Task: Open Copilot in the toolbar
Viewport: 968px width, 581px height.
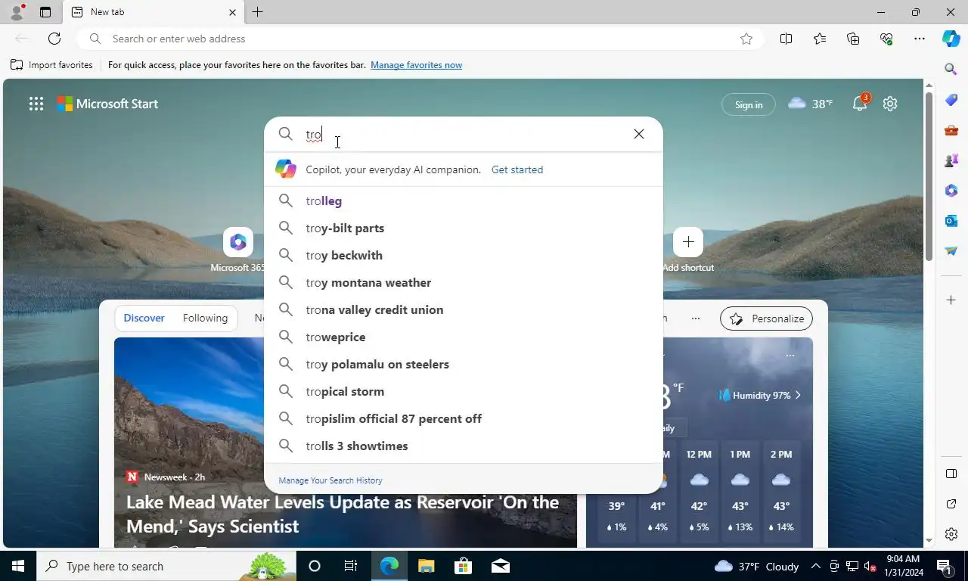Action: 951,39
